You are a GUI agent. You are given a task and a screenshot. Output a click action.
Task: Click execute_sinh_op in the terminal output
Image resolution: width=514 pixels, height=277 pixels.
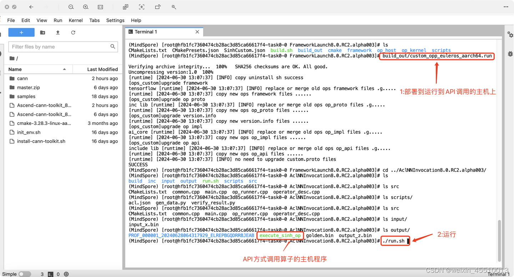point(280,235)
